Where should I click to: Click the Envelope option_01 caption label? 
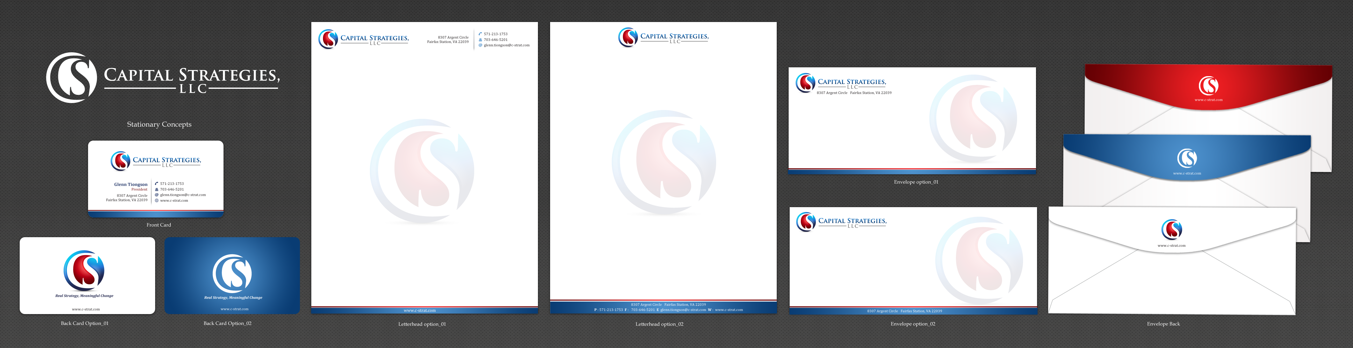point(916,182)
